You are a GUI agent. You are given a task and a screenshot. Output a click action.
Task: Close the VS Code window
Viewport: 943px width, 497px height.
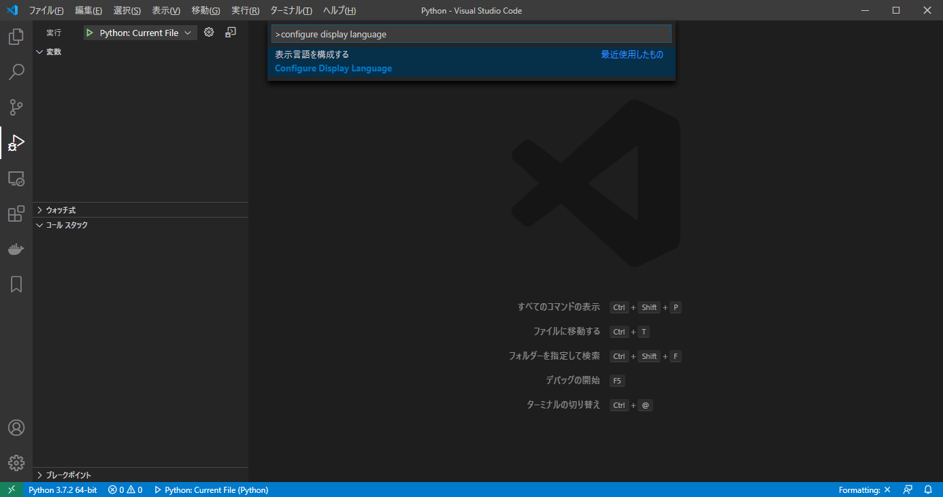coord(927,10)
